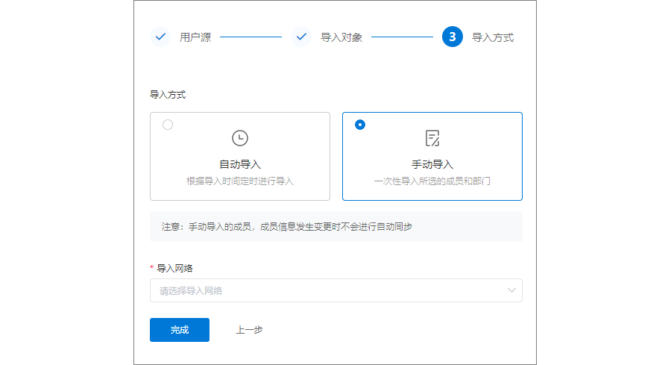
Task: Select the 手动导入 radio button
Action: [x=360, y=125]
